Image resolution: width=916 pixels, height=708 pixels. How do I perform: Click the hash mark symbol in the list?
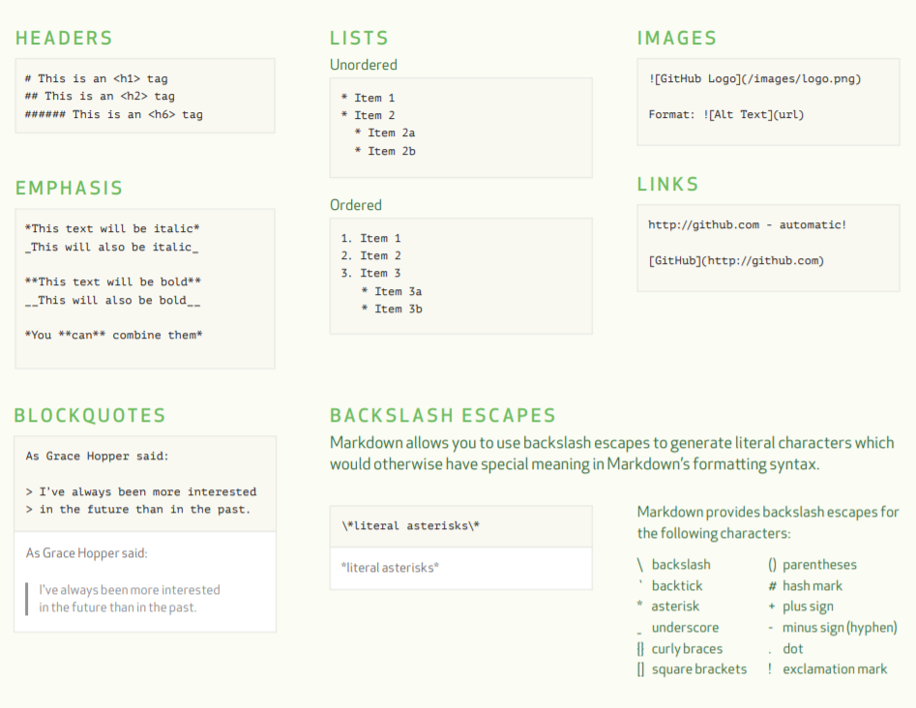pos(772,586)
